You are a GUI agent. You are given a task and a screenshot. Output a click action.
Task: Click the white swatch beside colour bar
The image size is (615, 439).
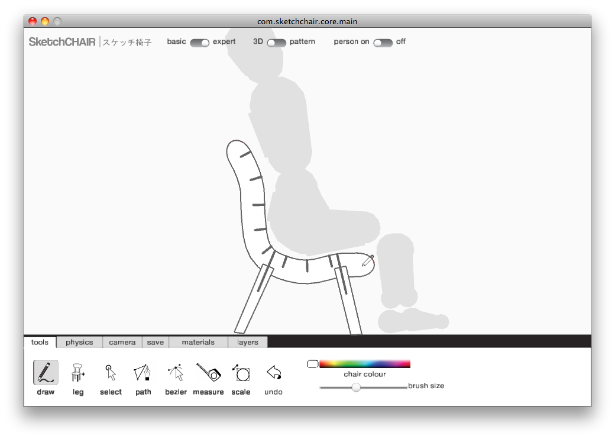pyautogui.click(x=313, y=364)
